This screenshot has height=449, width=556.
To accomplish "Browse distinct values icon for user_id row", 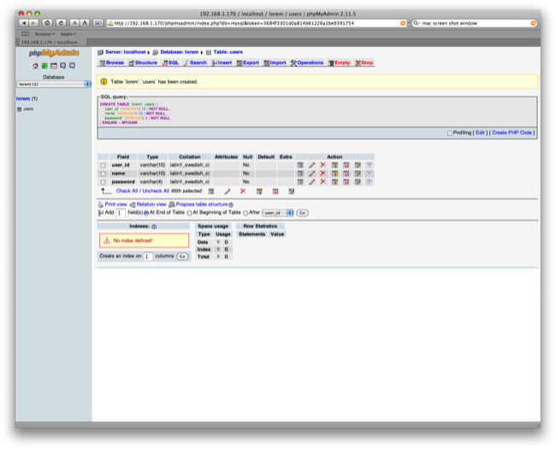I will point(300,165).
